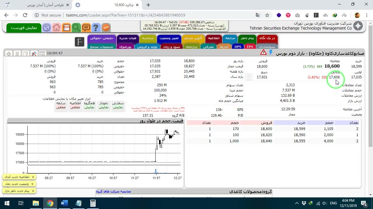The width and height of the screenshot is (373, 209).
Task: Close the پیام جدید ناظر بازار notification
Action: [x=33, y=191]
